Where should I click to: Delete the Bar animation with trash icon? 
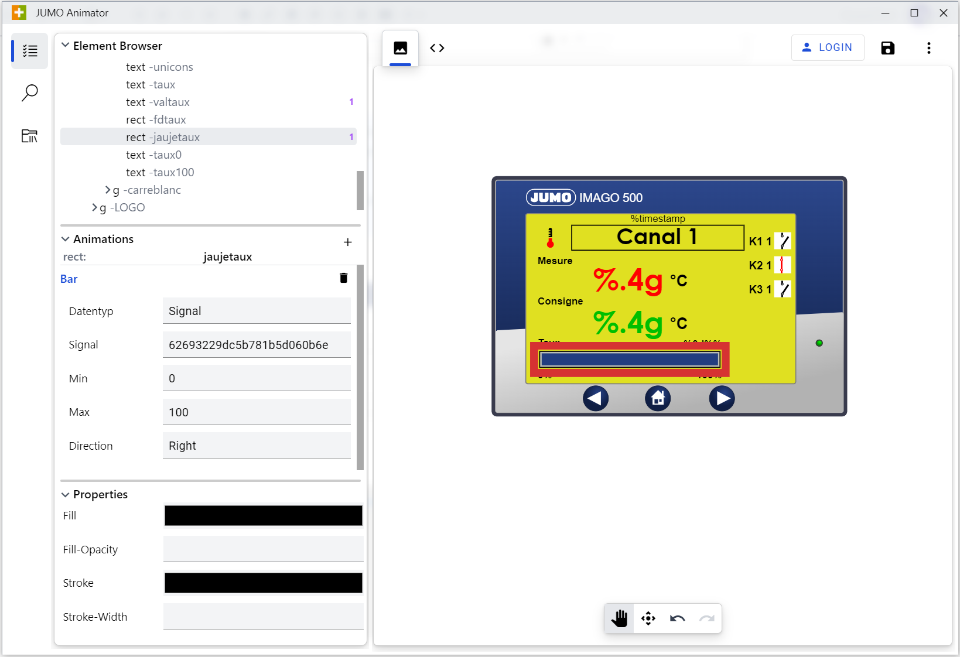344,278
